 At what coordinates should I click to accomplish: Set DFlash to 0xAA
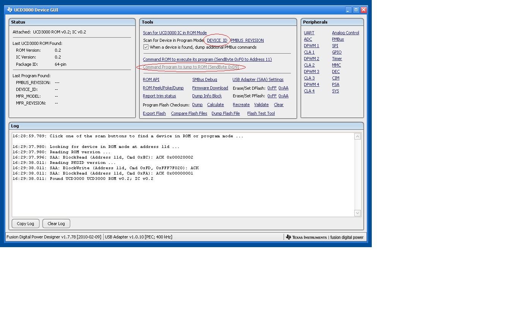point(283,88)
